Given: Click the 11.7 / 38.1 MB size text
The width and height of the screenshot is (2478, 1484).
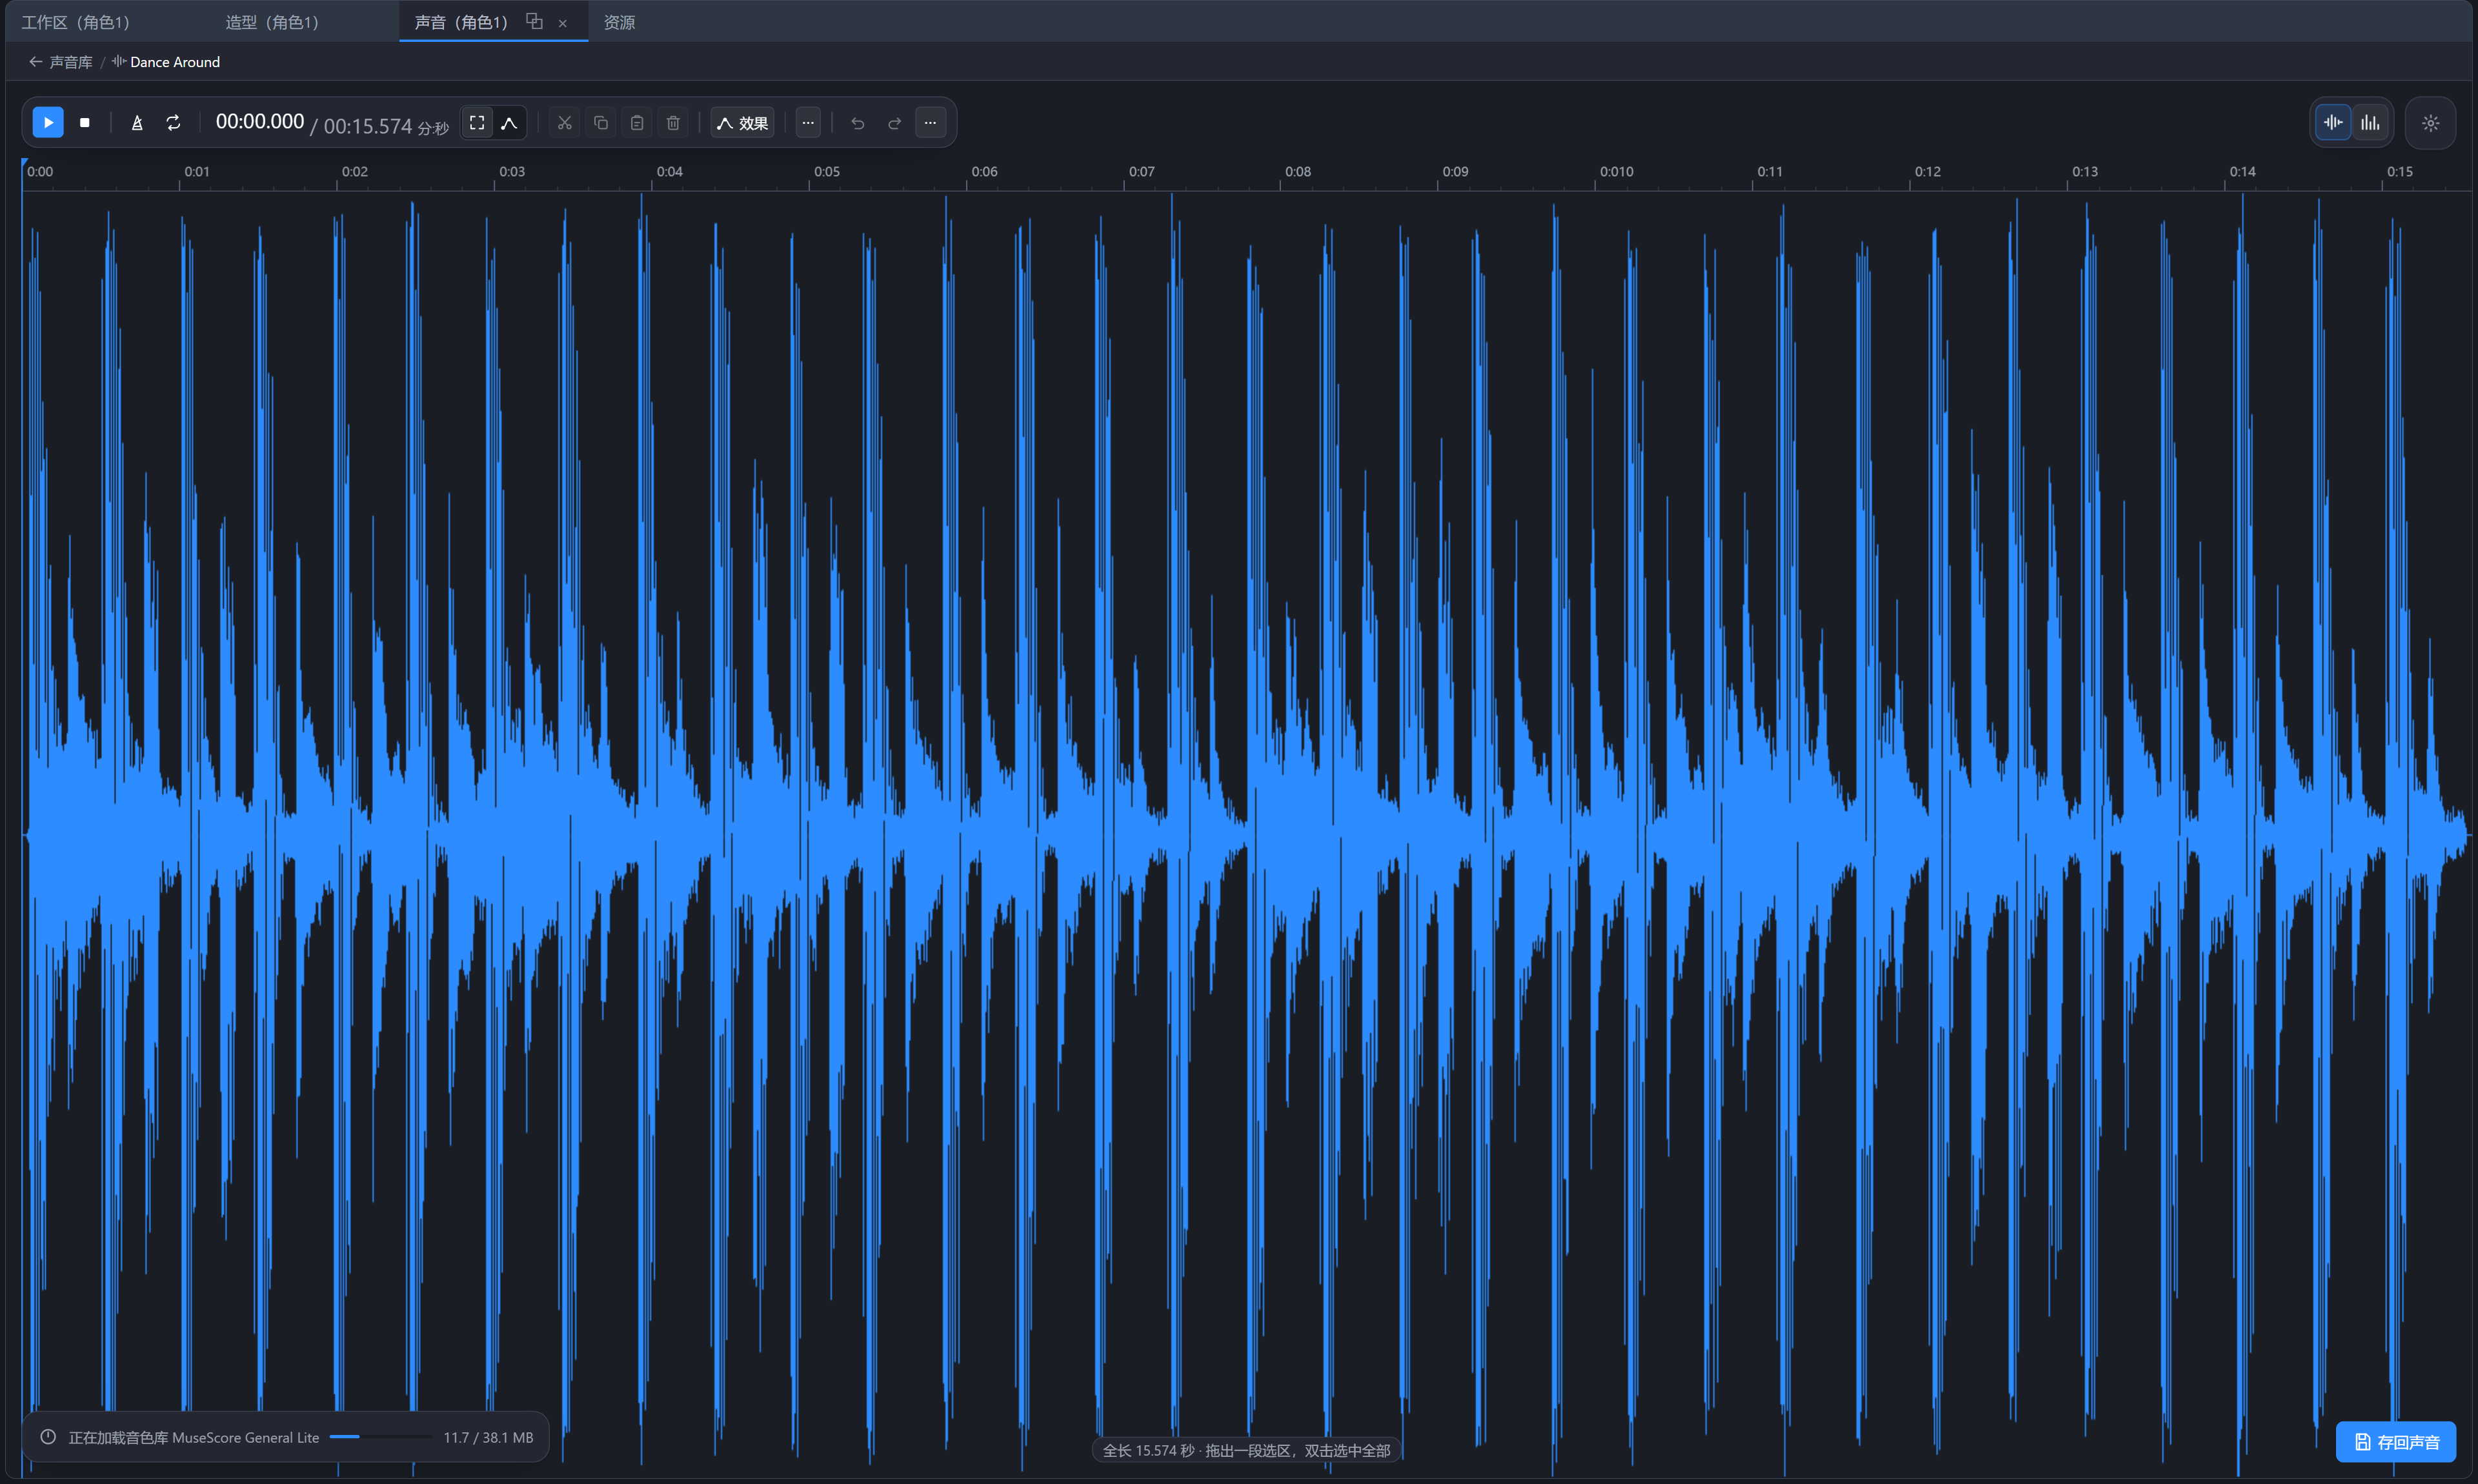Looking at the screenshot, I should (x=488, y=1437).
